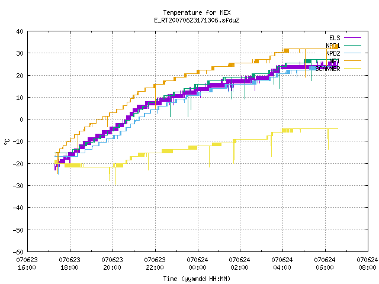
Task: Click the y-axis label -40
Action: (18, 208)
